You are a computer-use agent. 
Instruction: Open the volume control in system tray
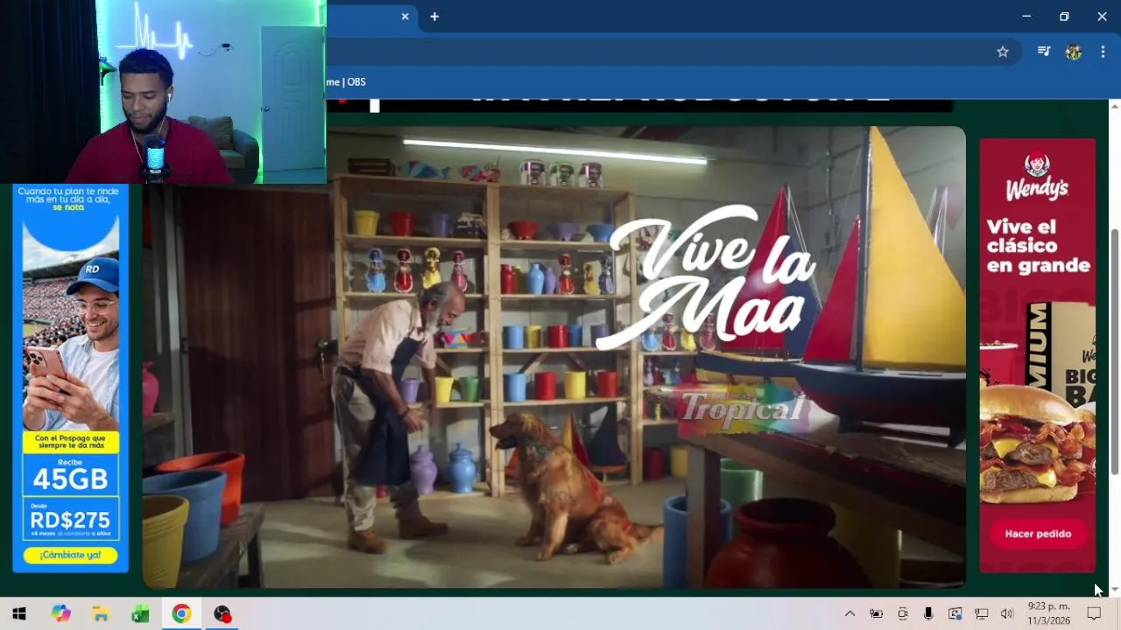tap(1007, 614)
